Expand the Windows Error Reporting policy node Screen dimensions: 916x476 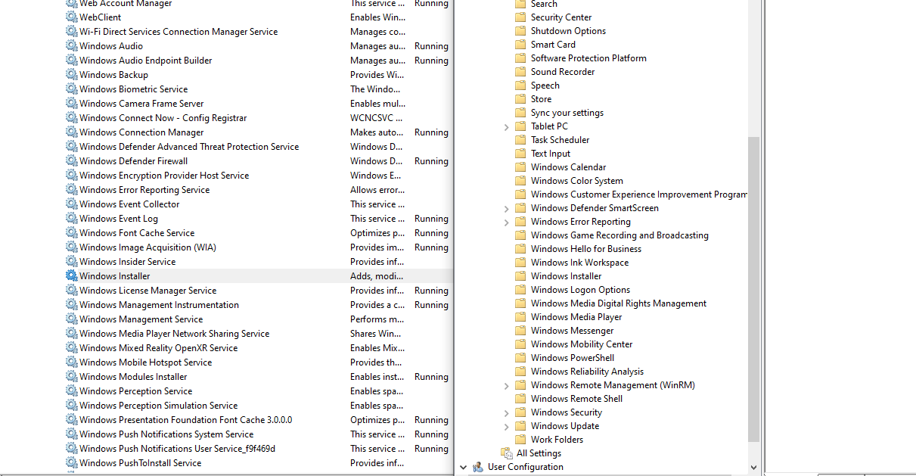click(x=507, y=222)
